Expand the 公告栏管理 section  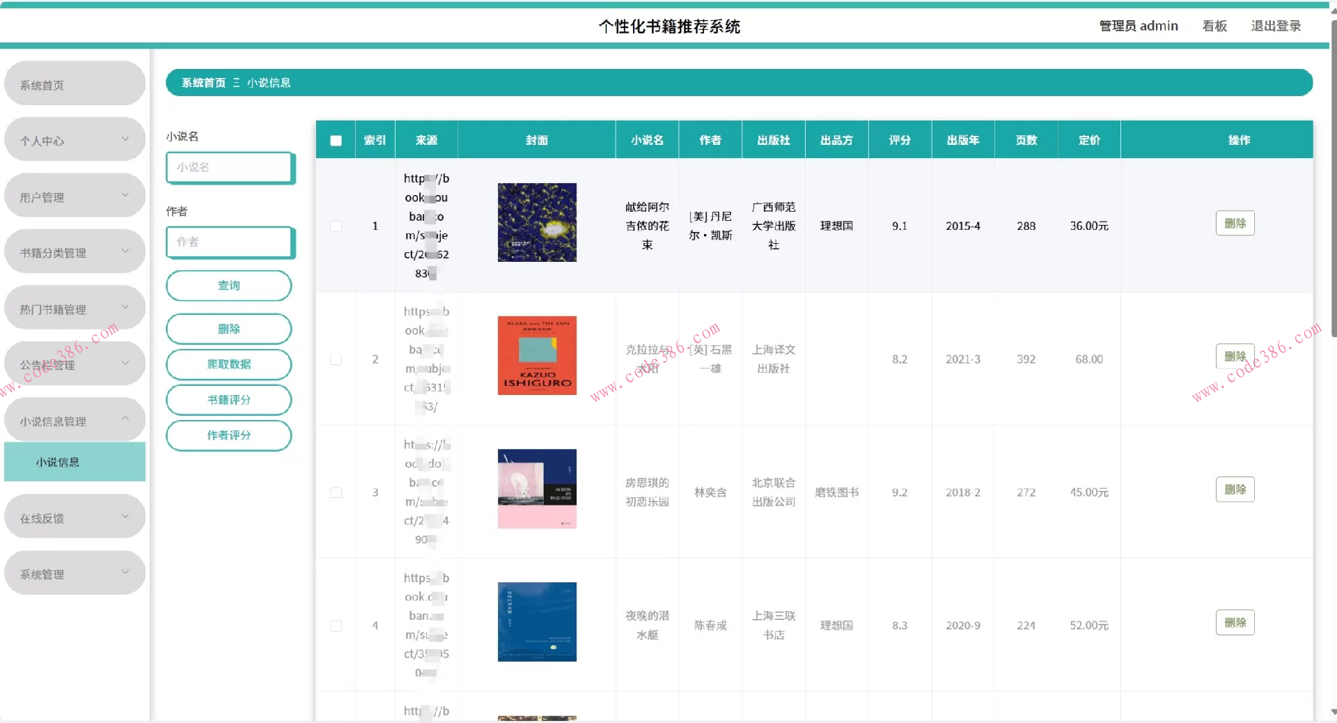point(75,363)
